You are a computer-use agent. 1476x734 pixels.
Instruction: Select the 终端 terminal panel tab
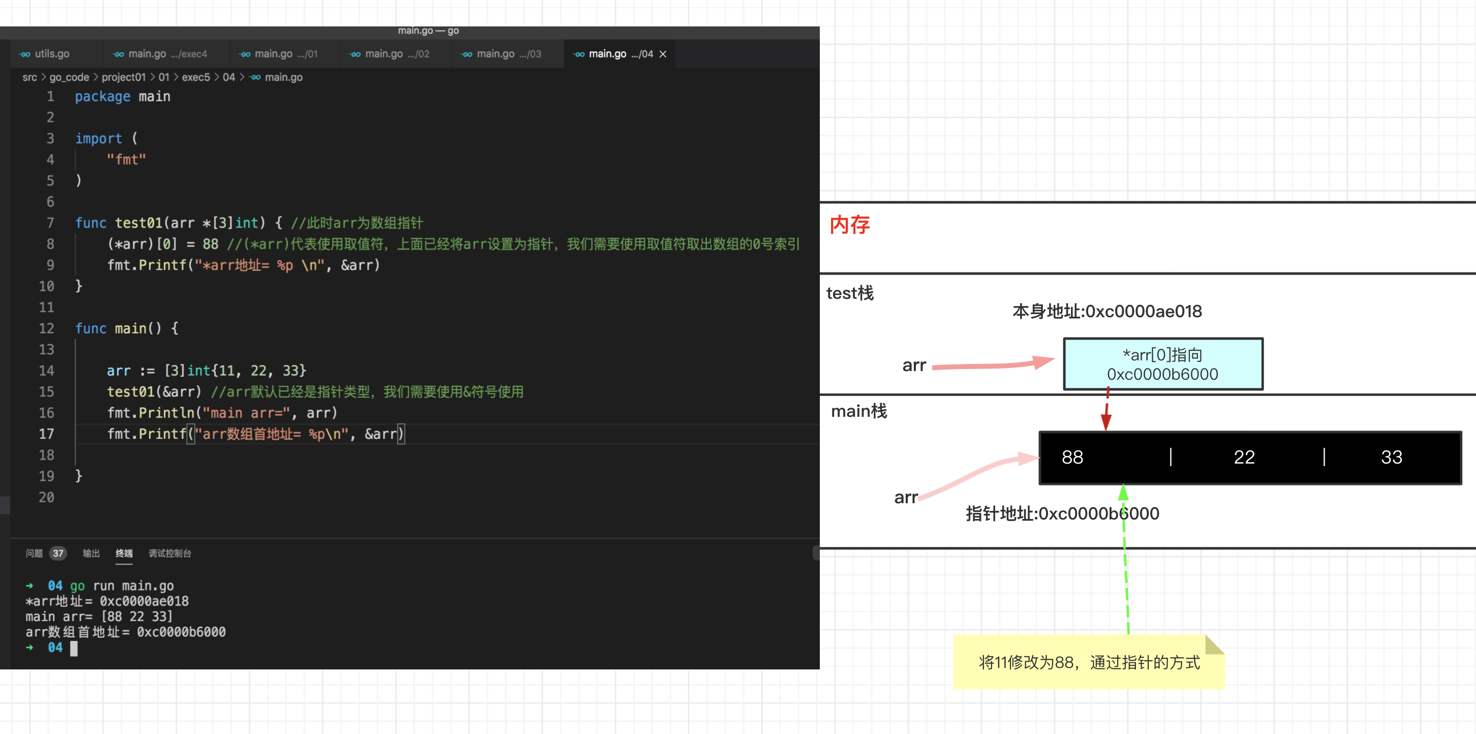(x=124, y=553)
